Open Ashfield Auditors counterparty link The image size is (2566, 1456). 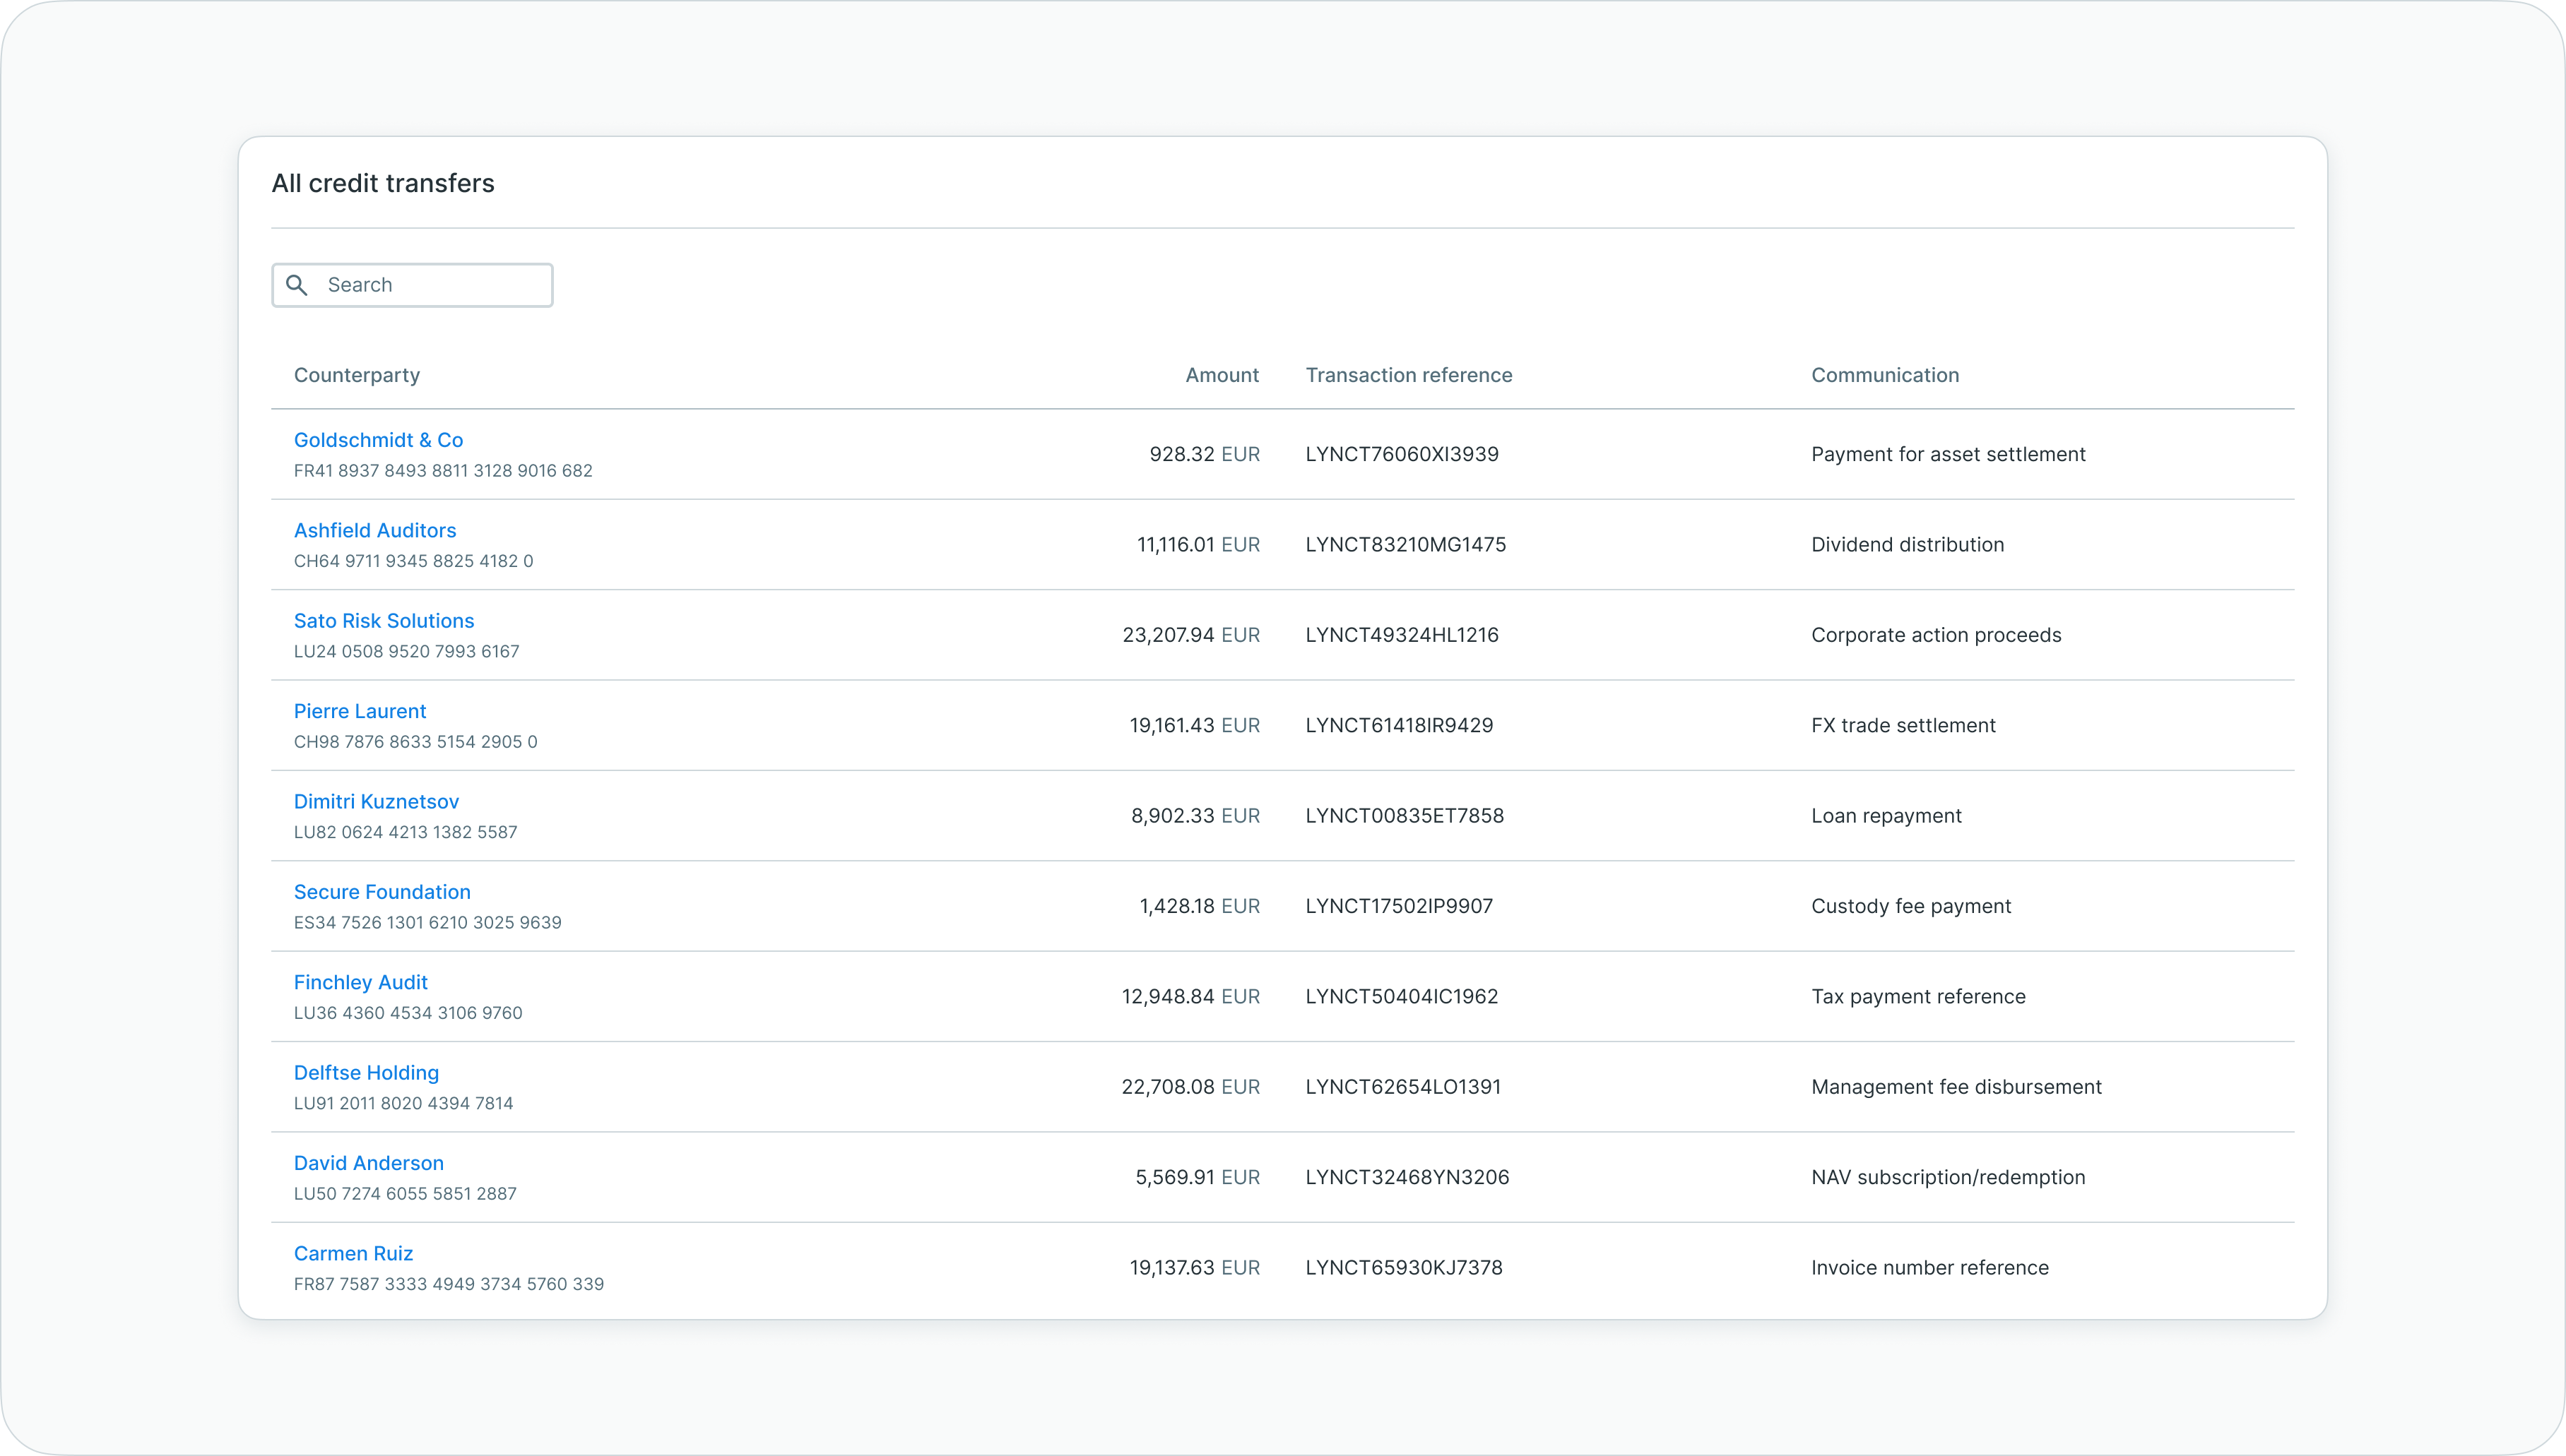click(x=374, y=530)
